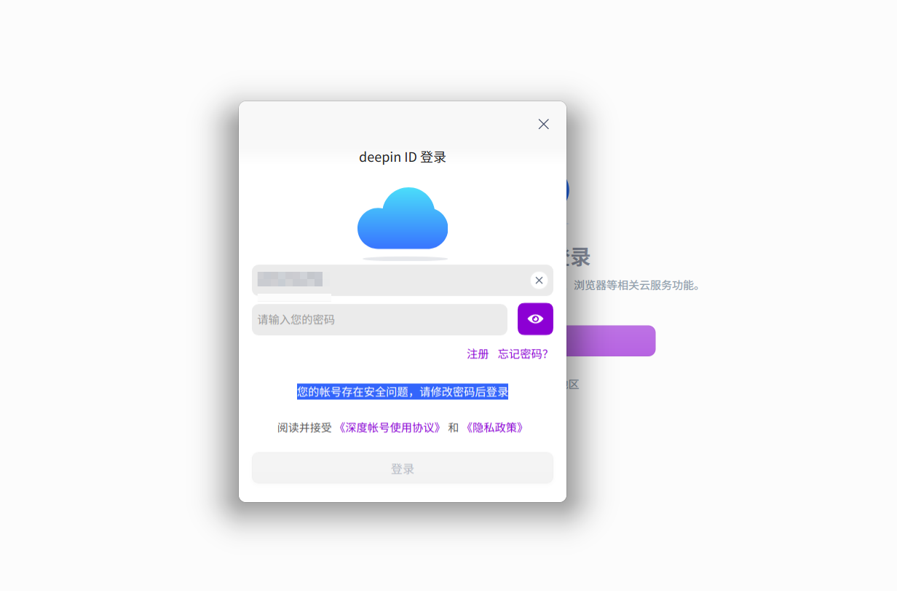Click the highlighted security warning message
Image resolution: width=897 pixels, height=591 pixels.
(x=403, y=391)
